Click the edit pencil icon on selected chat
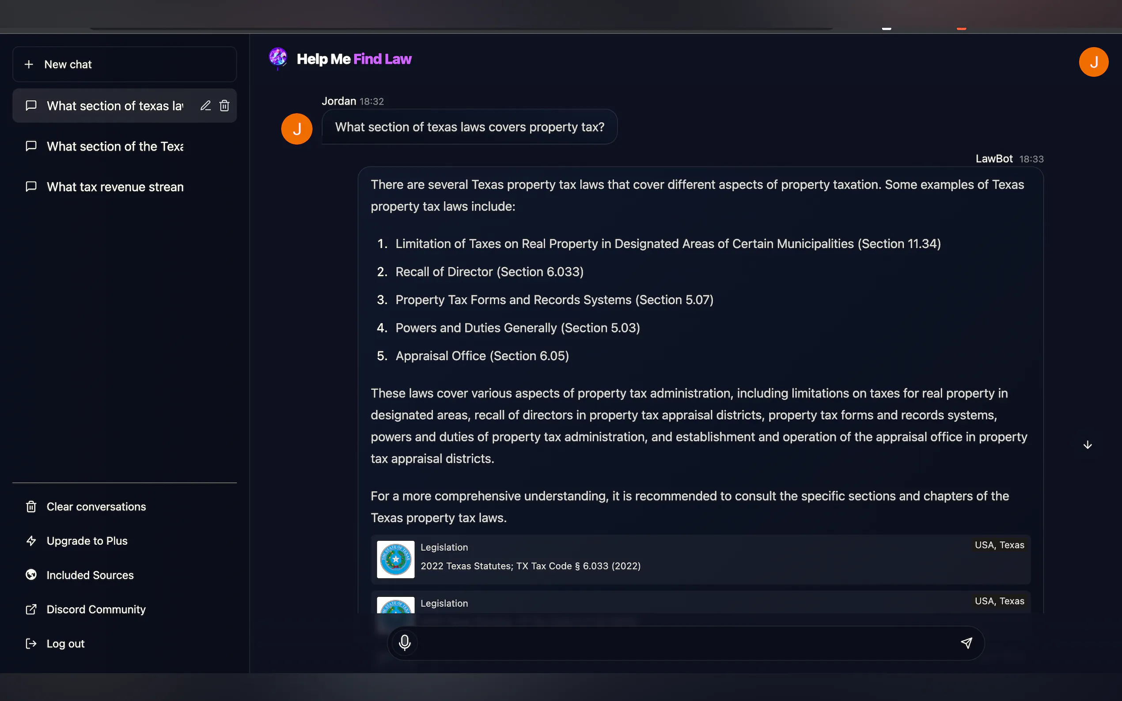 click(x=205, y=106)
